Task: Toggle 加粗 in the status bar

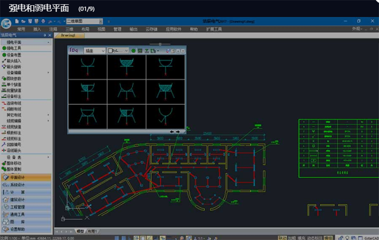Action: tap(291, 238)
